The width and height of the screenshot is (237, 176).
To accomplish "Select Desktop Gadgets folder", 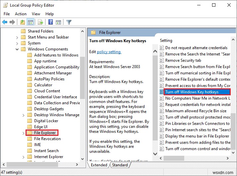I will click(49, 109).
